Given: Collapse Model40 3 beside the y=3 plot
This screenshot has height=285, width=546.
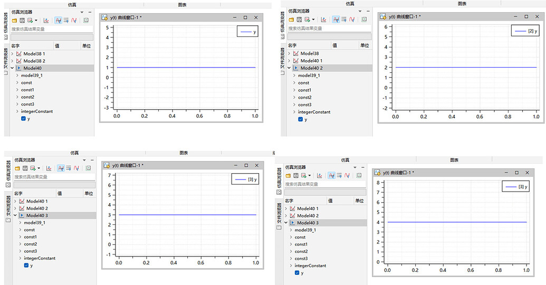Looking at the screenshot, I should pyautogui.click(x=15, y=215).
